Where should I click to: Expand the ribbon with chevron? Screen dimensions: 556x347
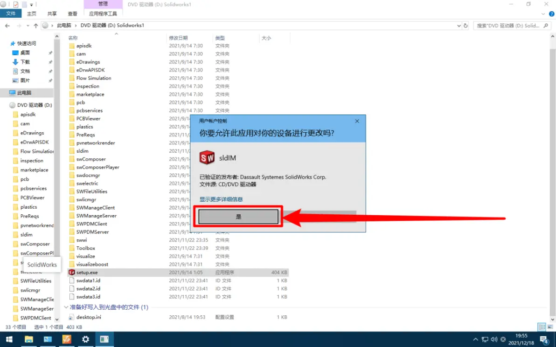543,14
